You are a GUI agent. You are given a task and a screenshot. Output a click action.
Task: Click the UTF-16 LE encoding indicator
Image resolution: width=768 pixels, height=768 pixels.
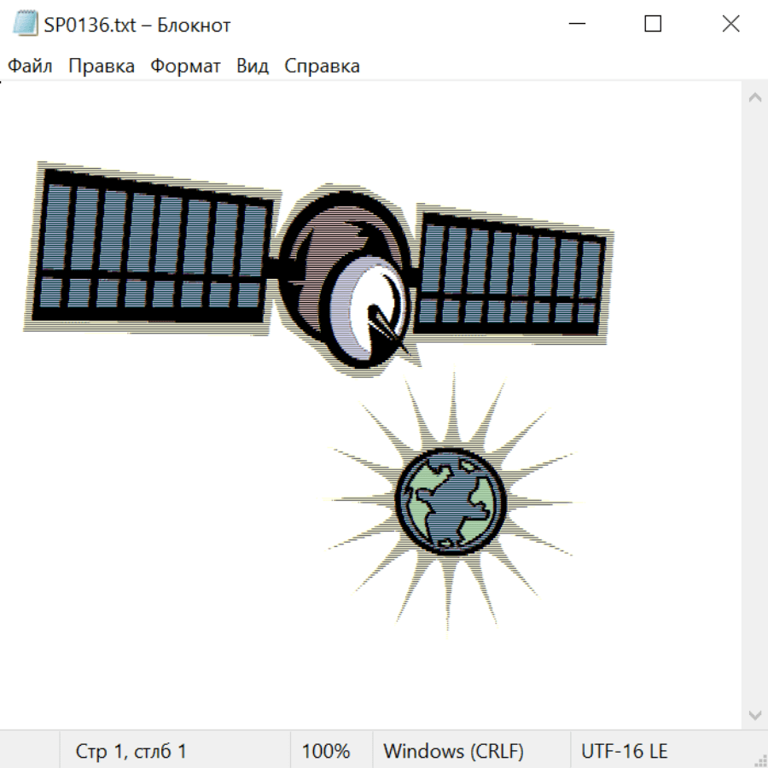coord(624,751)
